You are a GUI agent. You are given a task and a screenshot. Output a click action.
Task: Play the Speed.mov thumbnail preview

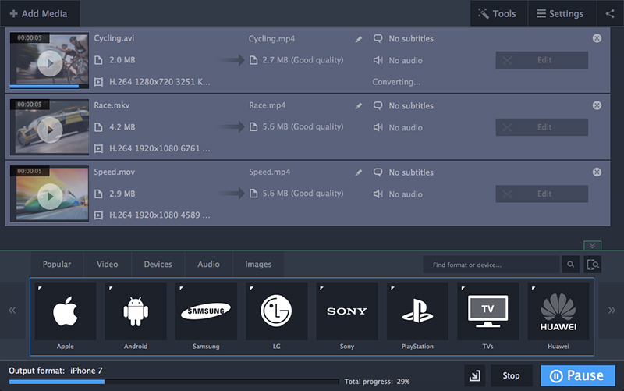pos(50,197)
